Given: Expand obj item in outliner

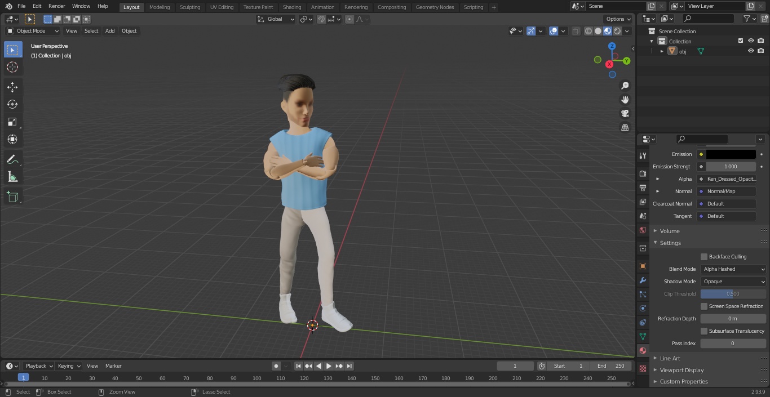Looking at the screenshot, I should click(x=662, y=51).
